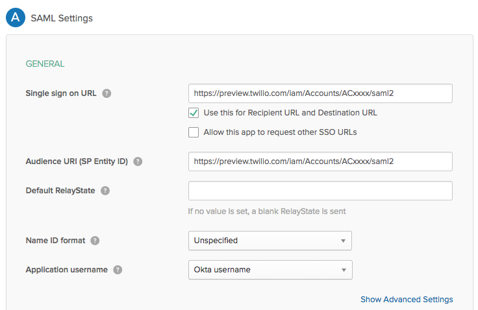Enable Allow this app to request other SSO URLs

[x=194, y=132]
